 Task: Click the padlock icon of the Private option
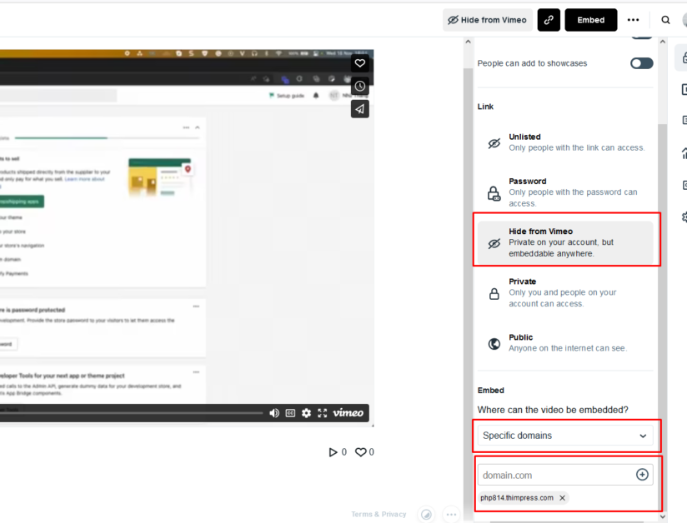point(494,294)
